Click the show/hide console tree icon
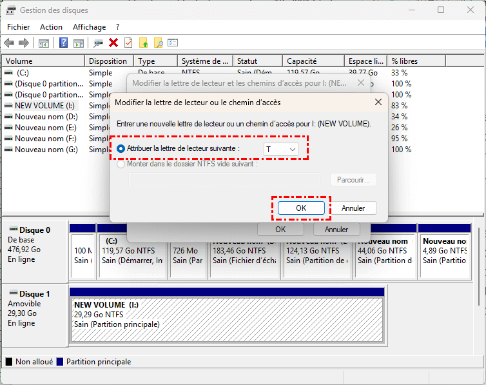Image resolution: width=486 pixels, height=385 pixels. [44, 43]
